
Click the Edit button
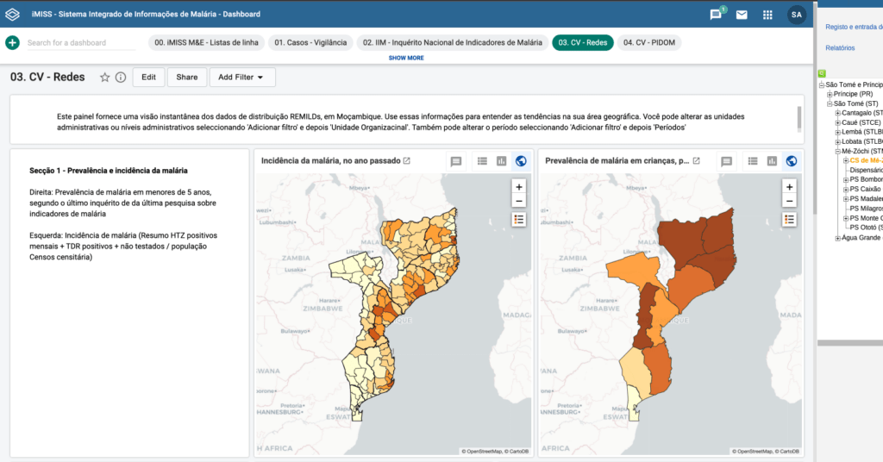point(148,78)
